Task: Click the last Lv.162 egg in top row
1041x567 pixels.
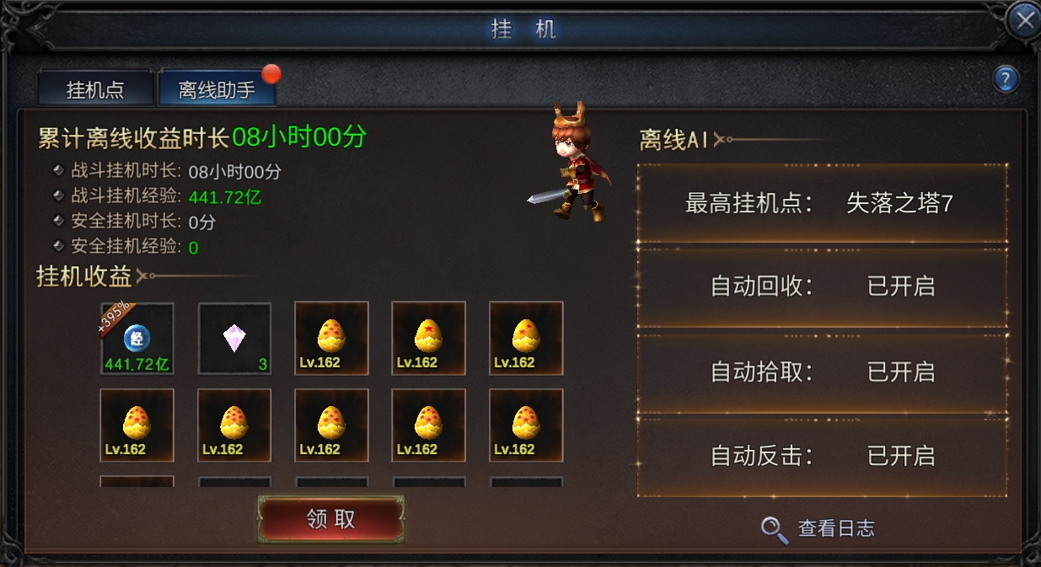Action: click(x=526, y=338)
